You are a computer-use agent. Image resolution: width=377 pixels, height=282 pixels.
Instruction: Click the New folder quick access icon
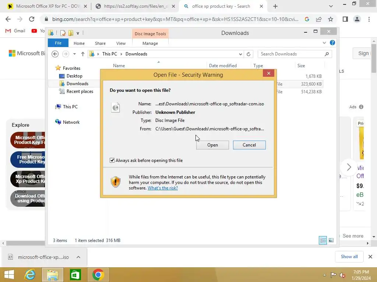pyautogui.click(x=71, y=33)
